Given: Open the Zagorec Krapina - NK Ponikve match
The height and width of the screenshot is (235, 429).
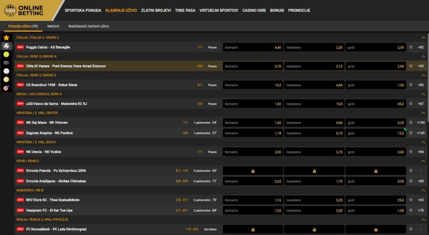Looking at the screenshot, I should pyautogui.click(x=49, y=133).
